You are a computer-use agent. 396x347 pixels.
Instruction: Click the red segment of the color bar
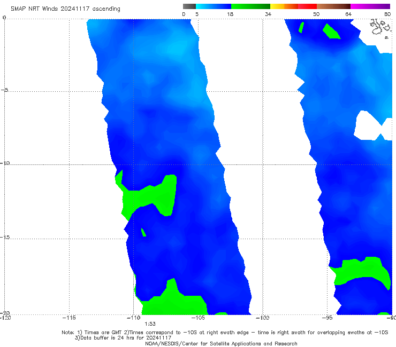307,6
